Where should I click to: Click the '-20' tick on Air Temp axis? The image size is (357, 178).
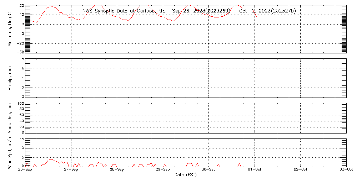click(x=20, y=43)
